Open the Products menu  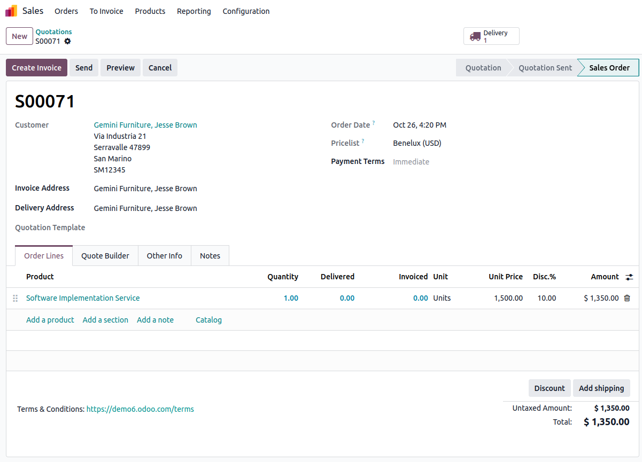(x=150, y=11)
